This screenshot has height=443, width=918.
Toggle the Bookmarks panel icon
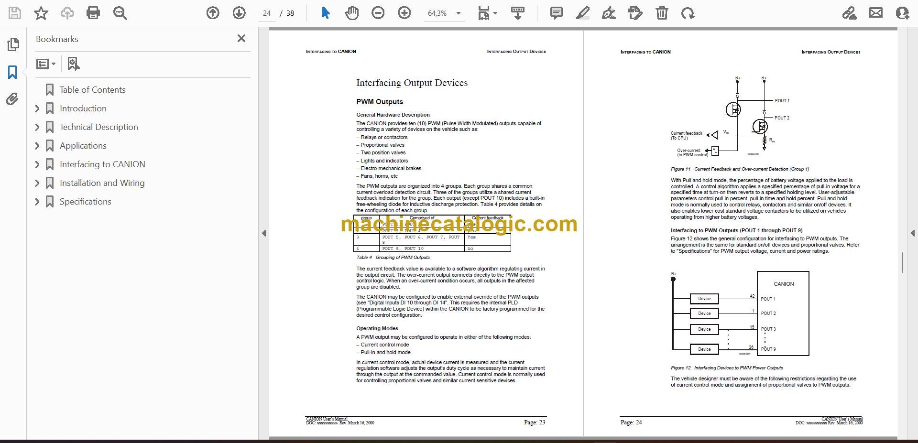(13, 72)
